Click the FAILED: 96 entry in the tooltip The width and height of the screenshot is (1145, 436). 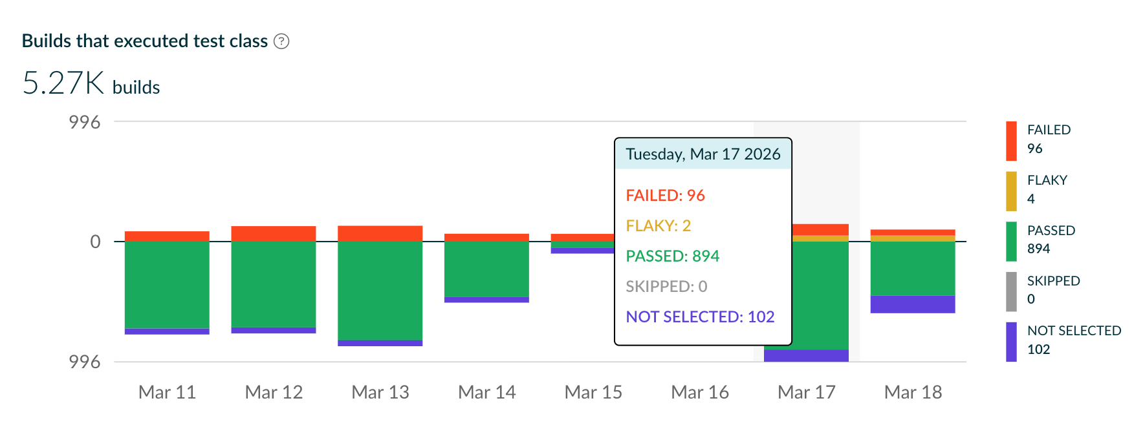pos(666,195)
